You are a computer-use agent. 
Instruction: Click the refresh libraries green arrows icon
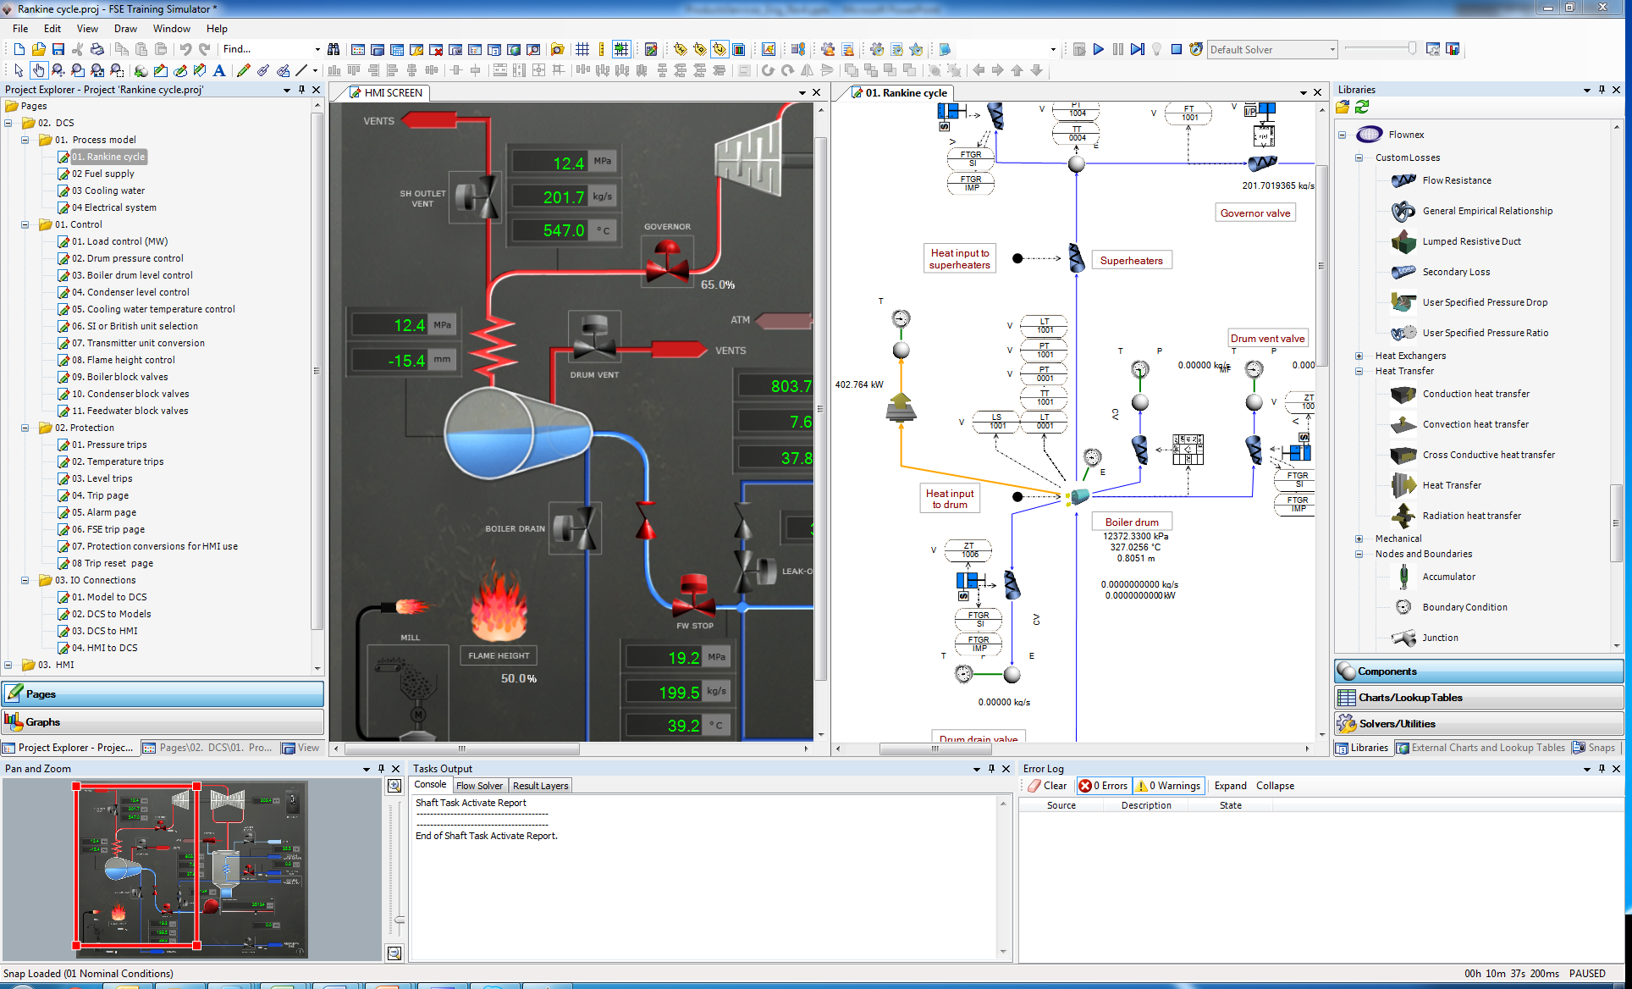coord(1362,107)
